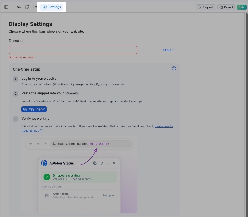Click the Set up link for Web Forms
248x217 pixels.
(108, 196)
